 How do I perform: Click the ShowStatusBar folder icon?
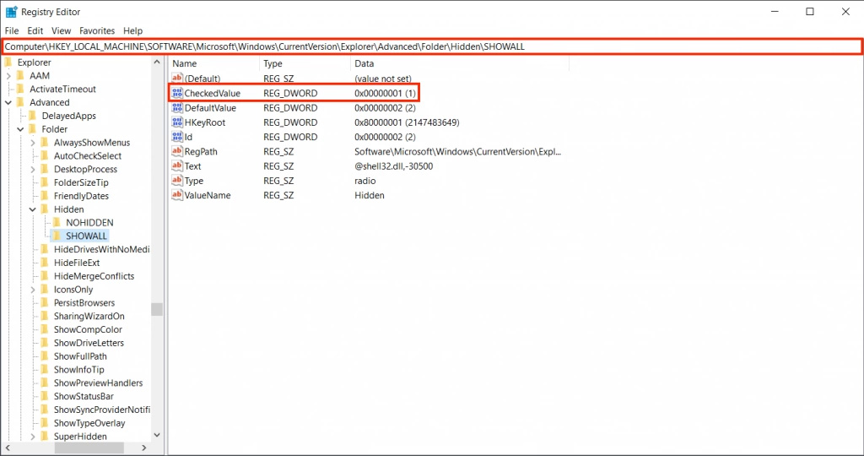45,396
